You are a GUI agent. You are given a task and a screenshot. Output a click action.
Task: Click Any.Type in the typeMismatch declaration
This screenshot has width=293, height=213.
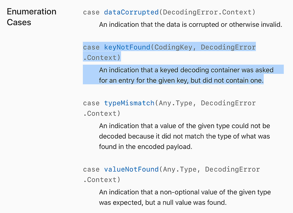(175, 103)
